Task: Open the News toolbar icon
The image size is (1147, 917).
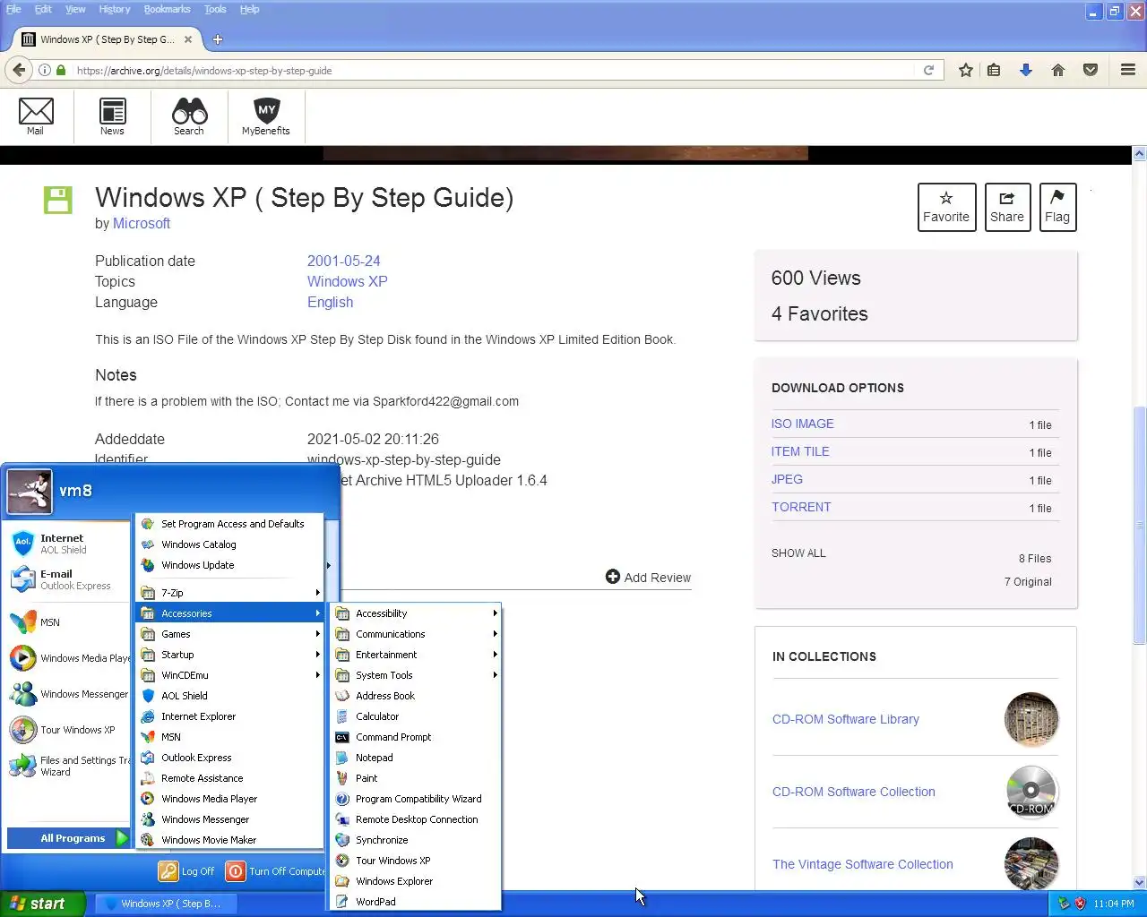Action: (112, 116)
